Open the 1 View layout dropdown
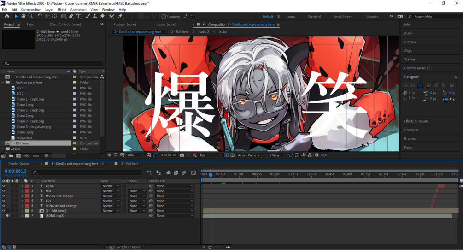The image size is (463, 250). 277,155
